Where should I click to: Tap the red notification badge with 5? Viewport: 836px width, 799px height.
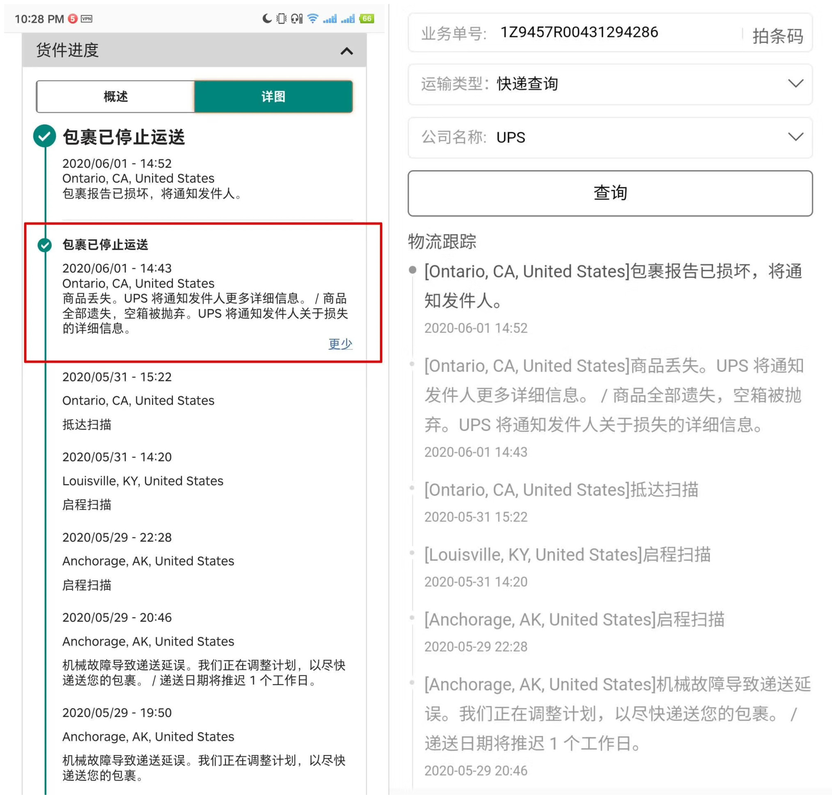point(73,19)
